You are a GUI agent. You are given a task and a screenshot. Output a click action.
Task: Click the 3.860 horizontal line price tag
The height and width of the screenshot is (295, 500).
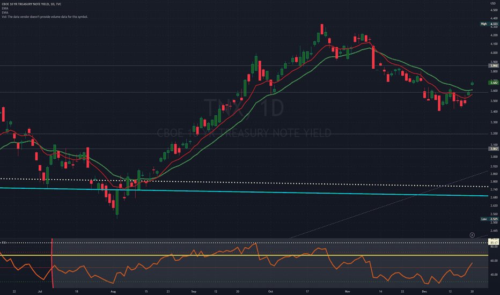click(x=494, y=65)
